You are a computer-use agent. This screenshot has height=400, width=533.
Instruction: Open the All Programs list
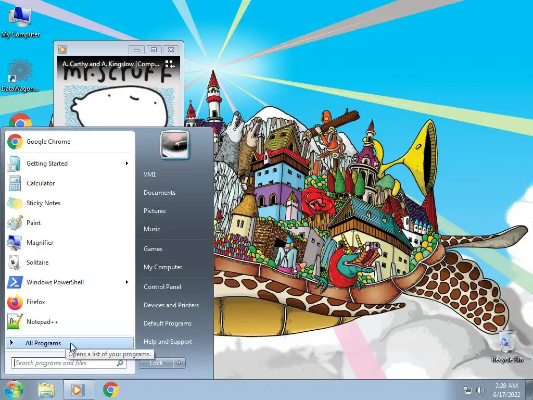[x=69, y=343]
